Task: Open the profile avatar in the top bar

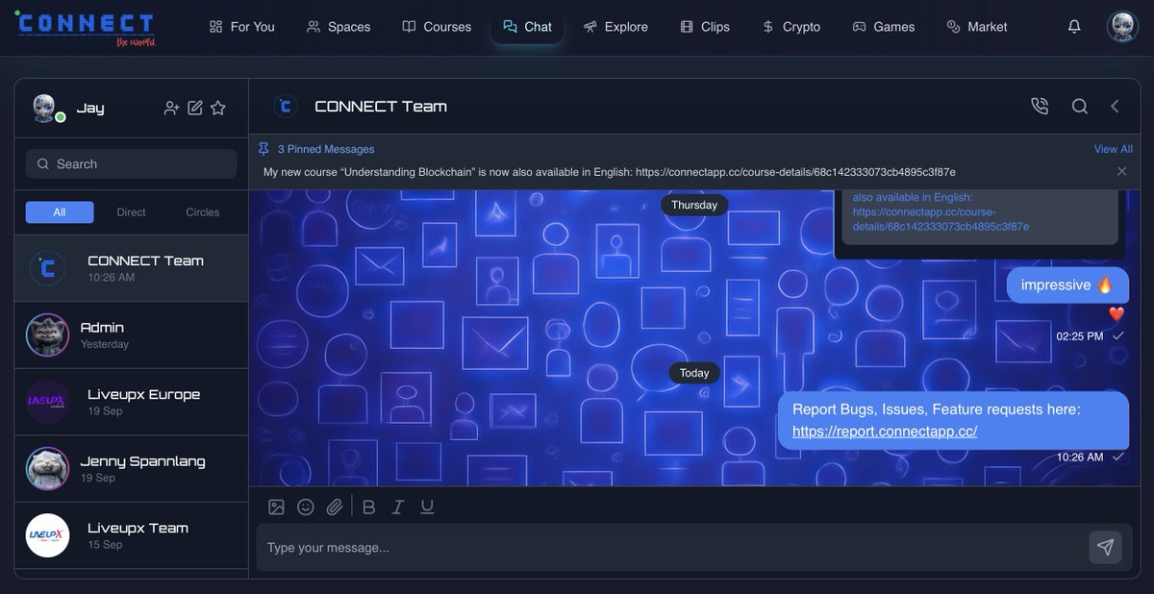Action: pos(1122,27)
